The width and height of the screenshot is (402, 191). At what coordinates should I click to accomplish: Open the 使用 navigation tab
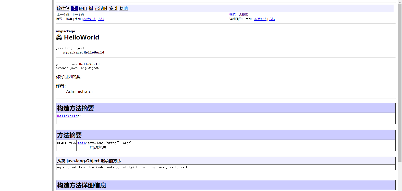click(x=83, y=8)
